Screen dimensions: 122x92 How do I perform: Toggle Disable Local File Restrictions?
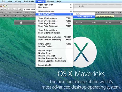pos(54,61)
